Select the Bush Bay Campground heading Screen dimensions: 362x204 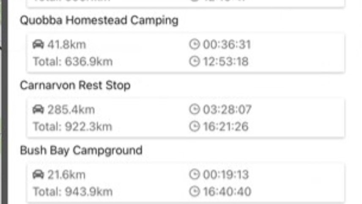point(81,150)
